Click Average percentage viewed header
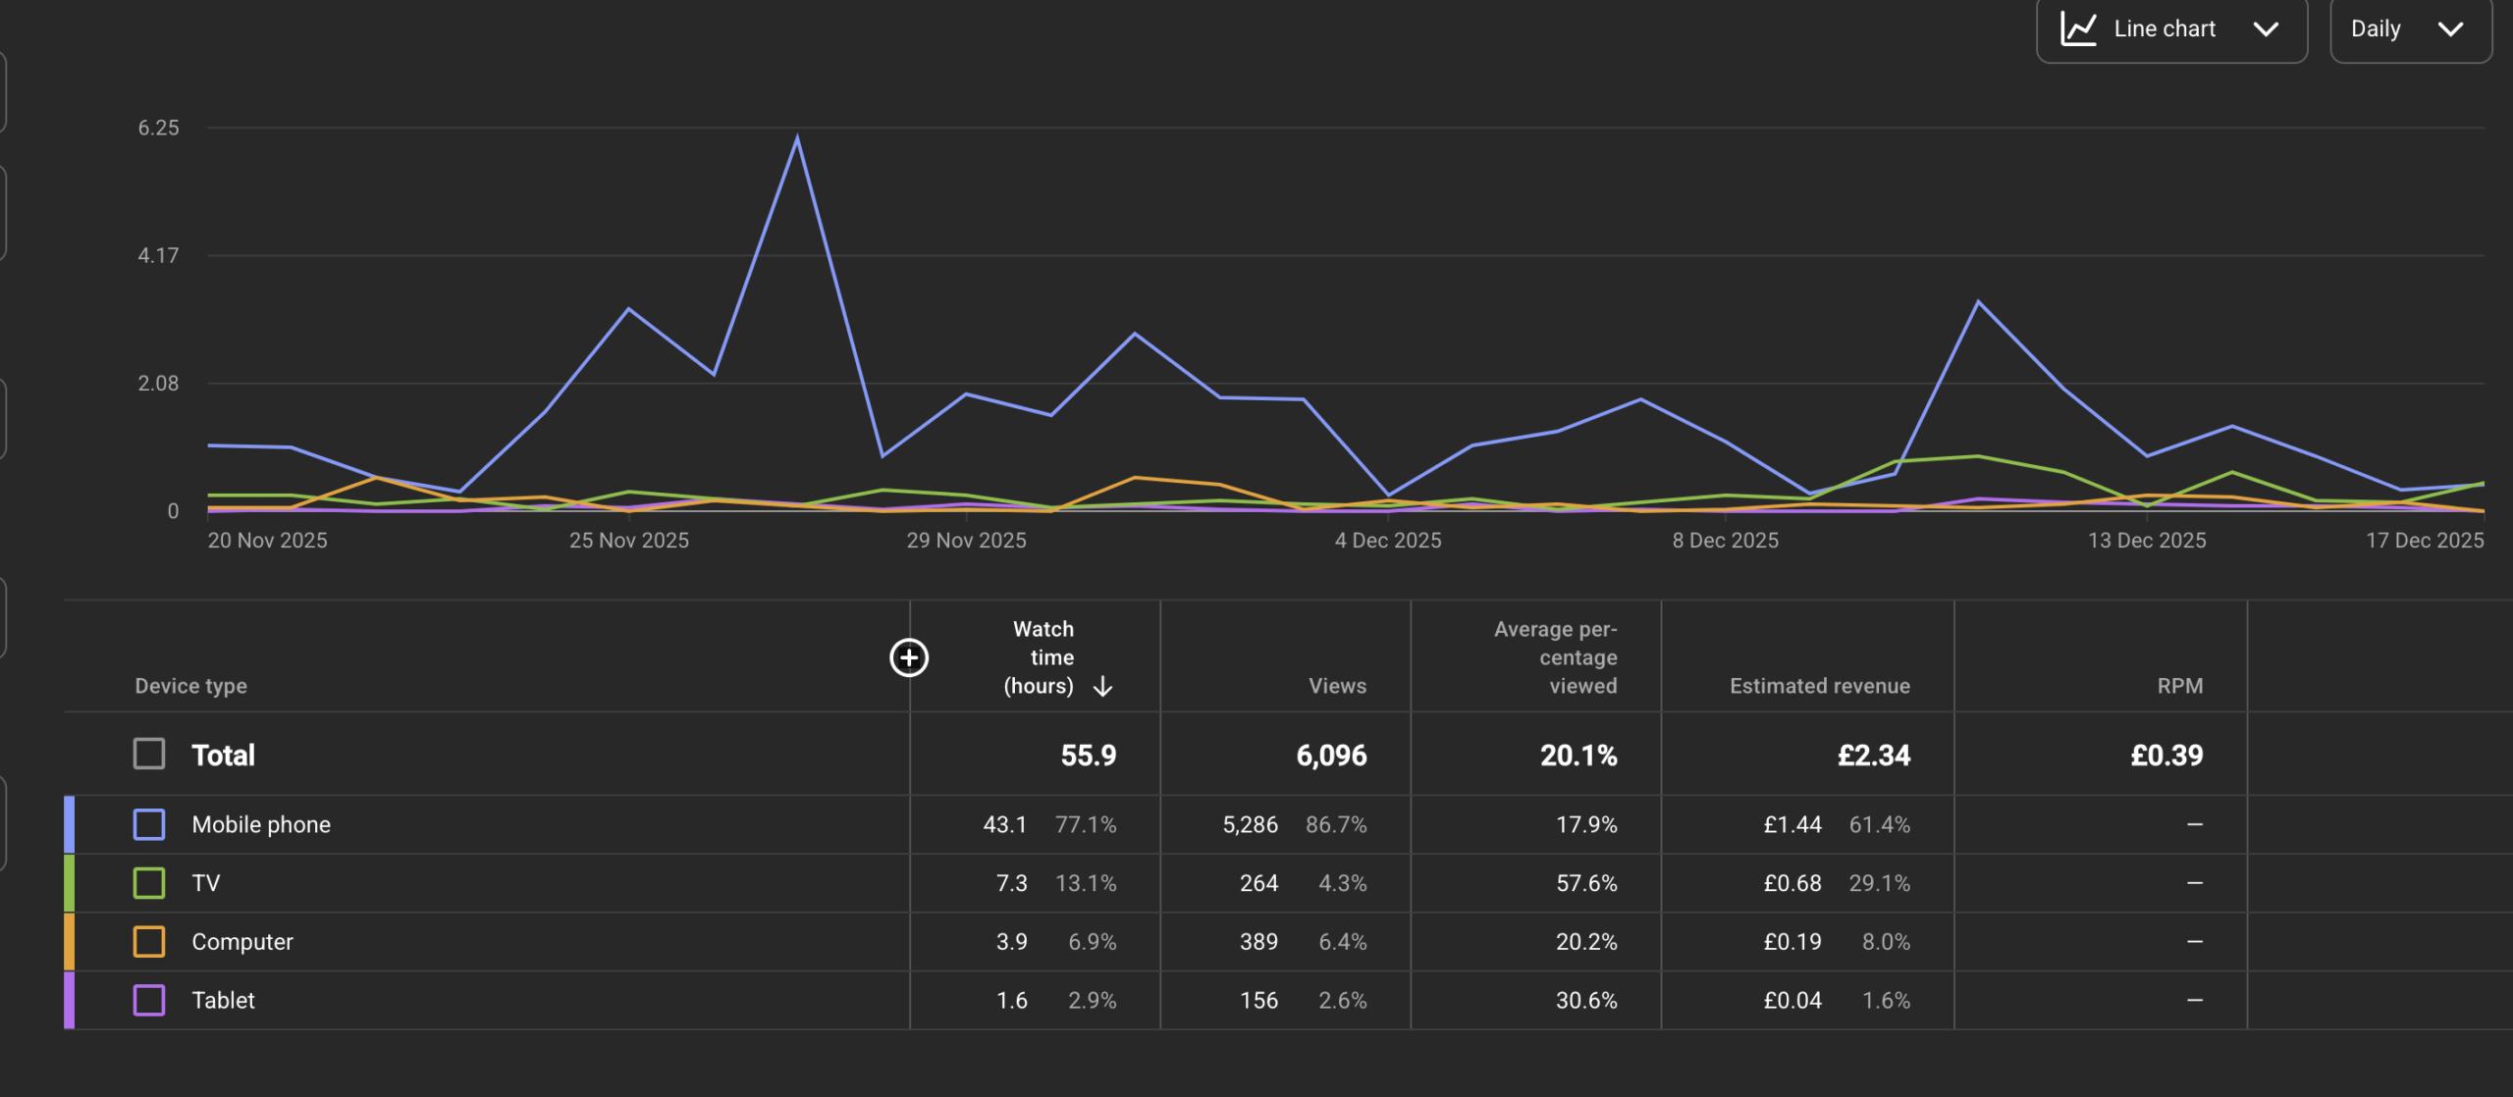 coord(1555,657)
